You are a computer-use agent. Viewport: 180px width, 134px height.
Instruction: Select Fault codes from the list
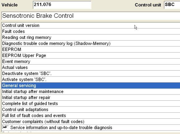click(13, 31)
